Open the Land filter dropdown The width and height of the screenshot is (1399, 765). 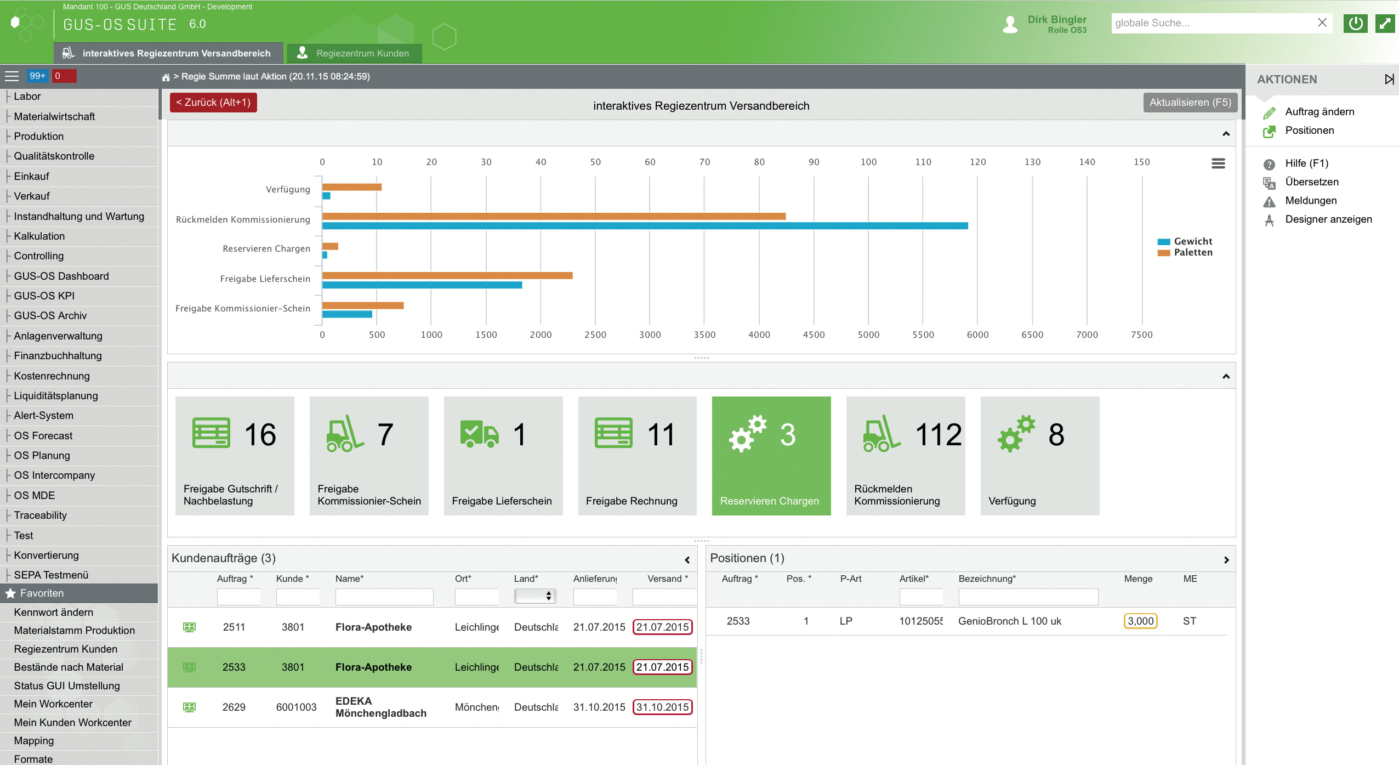(535, 596)
